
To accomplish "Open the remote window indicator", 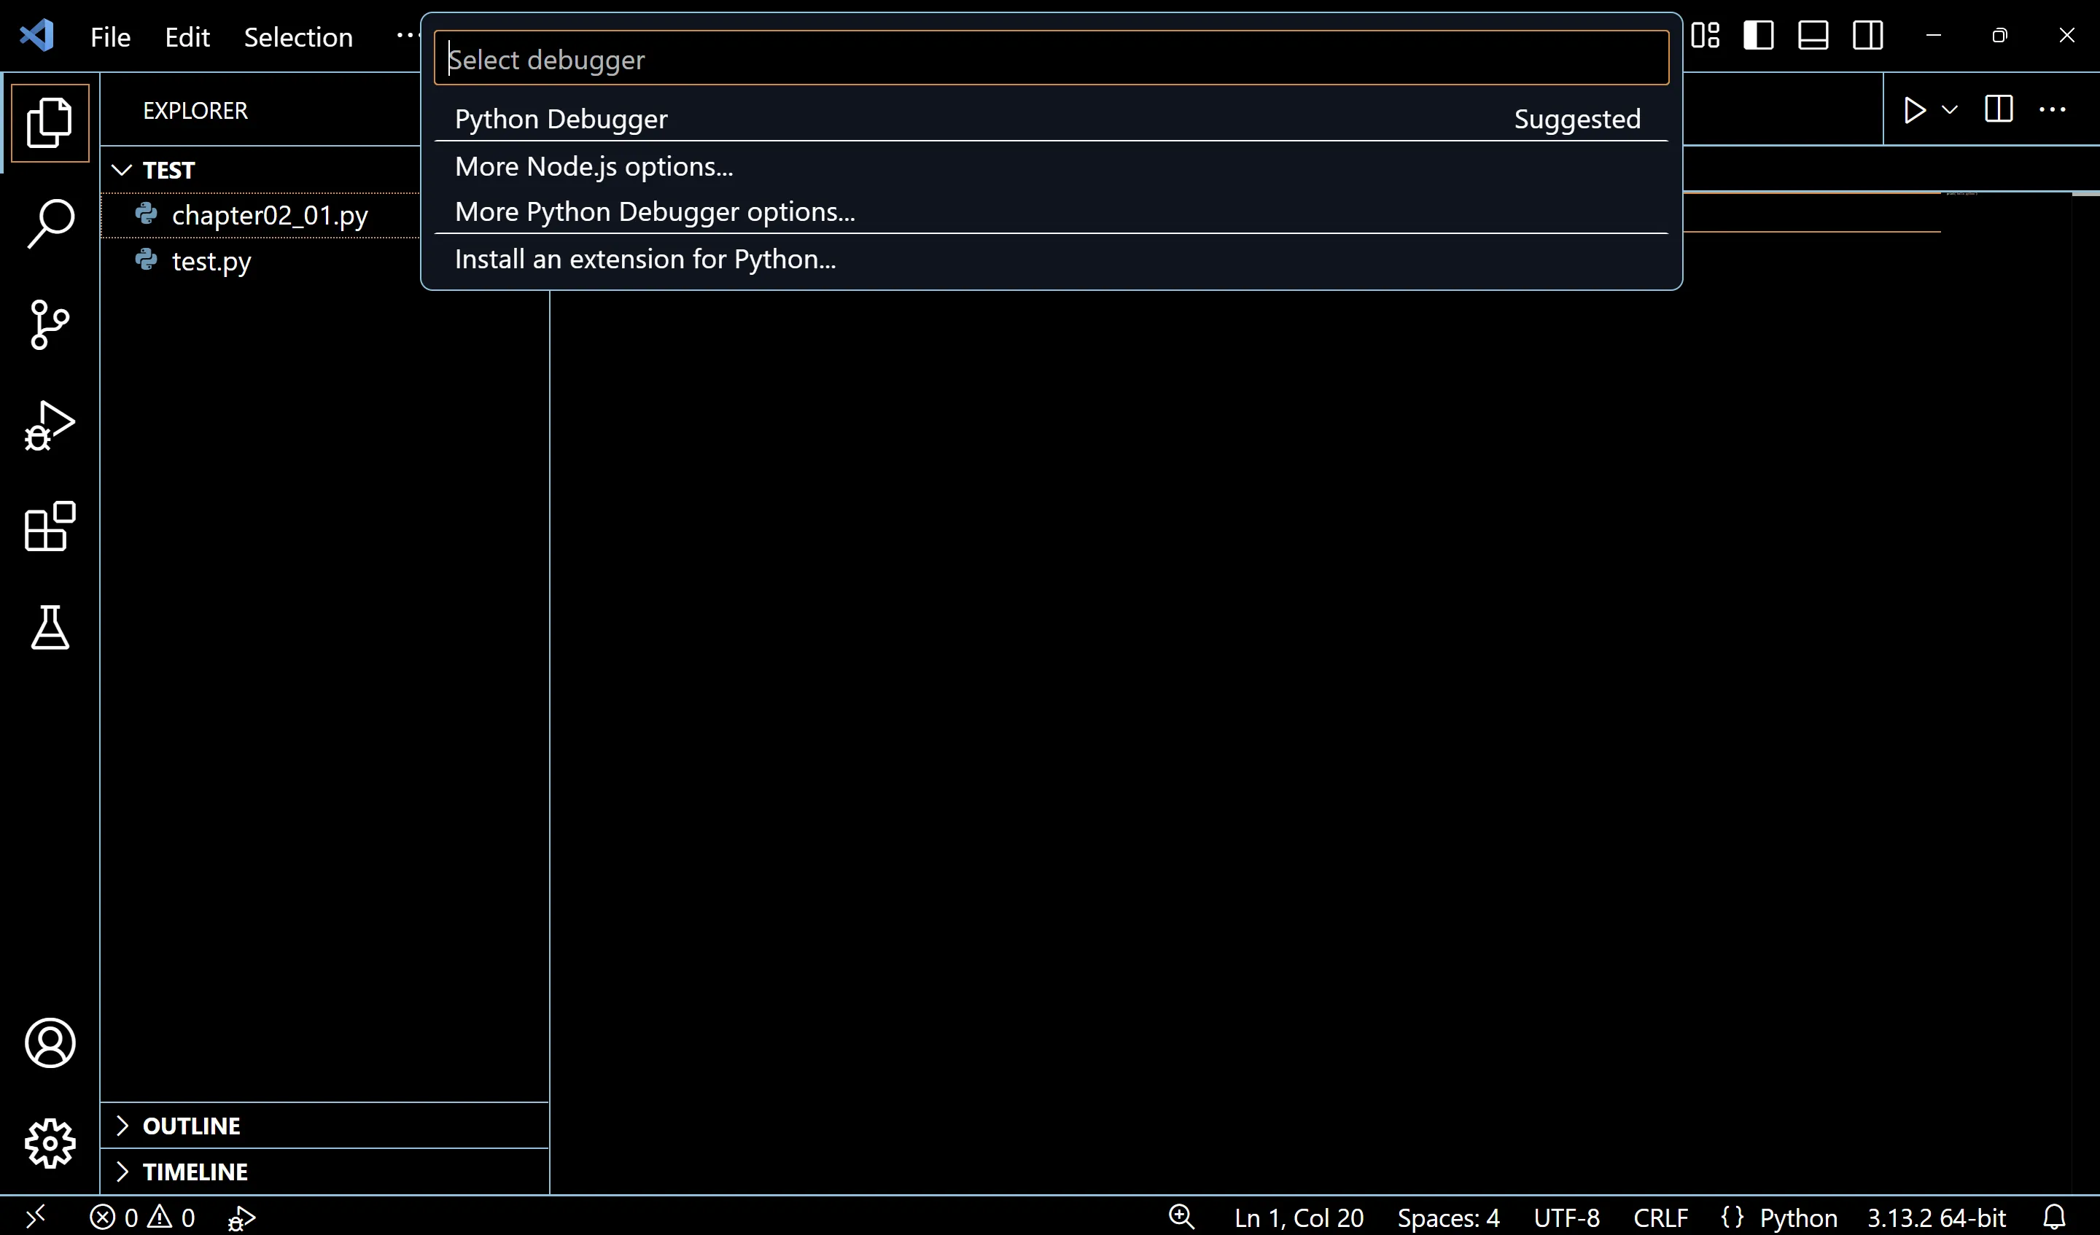I will point(35,1217).
